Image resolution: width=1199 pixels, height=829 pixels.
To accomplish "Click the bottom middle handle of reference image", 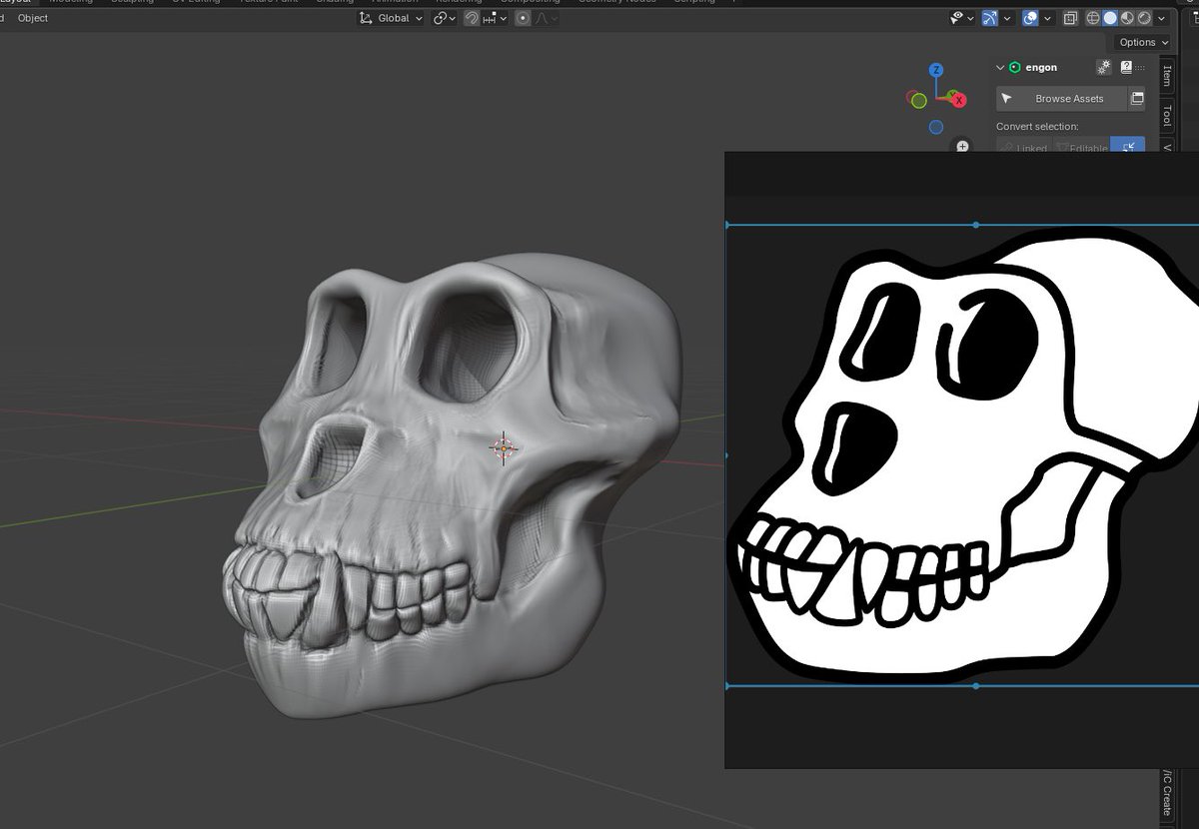I will (x=976, y=686).
